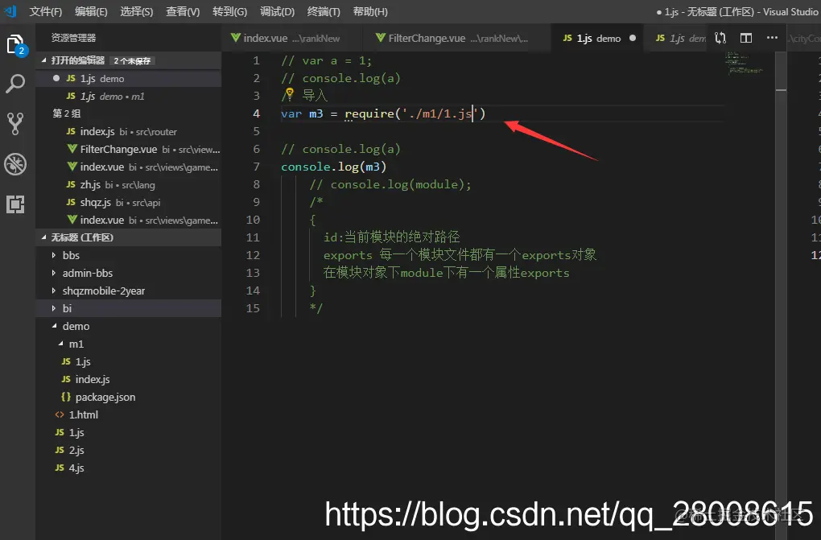Expand the bi folder
Viewport: 821px width, 540px height.
[128, 308]
